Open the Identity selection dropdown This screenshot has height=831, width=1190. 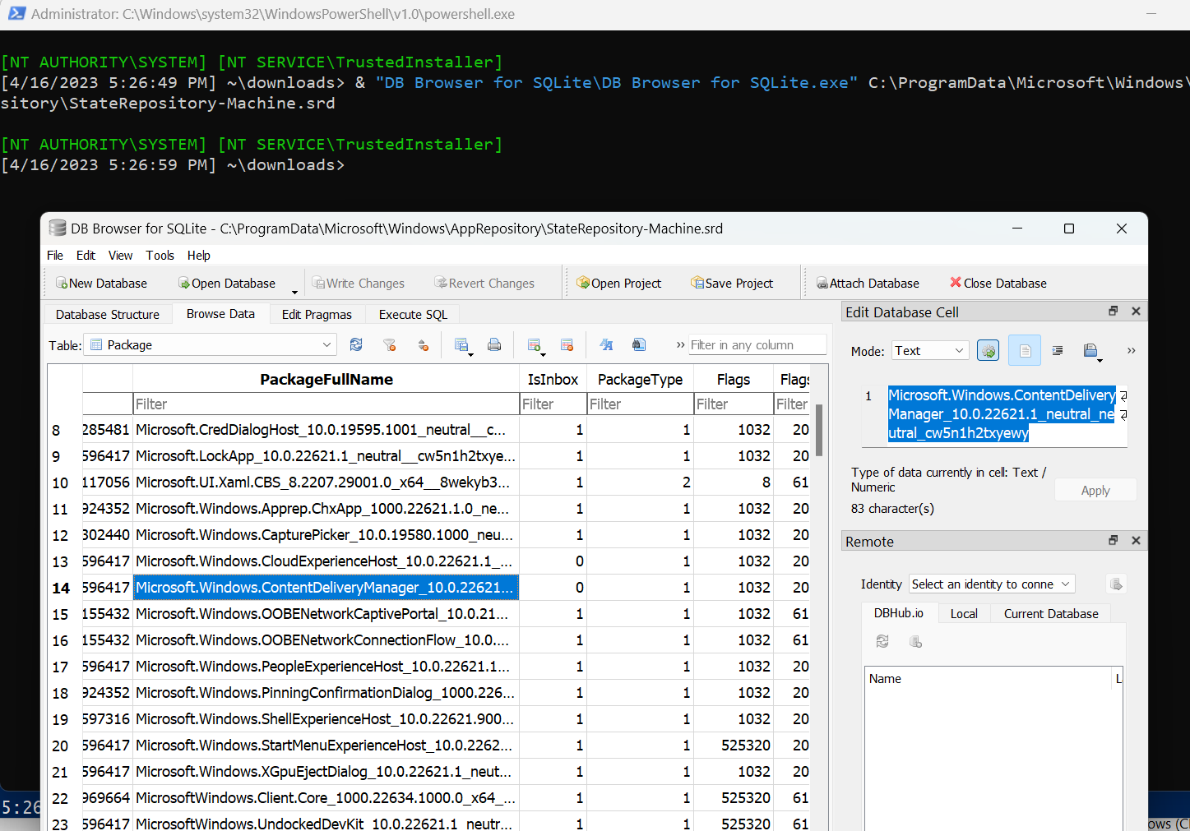point(992,584)
